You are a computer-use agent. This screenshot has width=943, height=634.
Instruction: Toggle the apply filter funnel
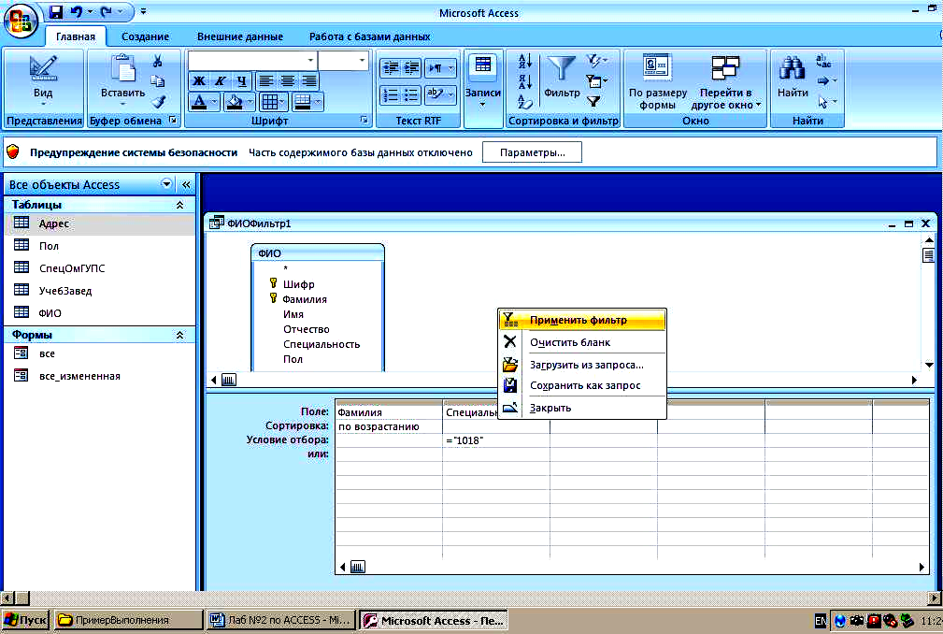click(593, 102)
